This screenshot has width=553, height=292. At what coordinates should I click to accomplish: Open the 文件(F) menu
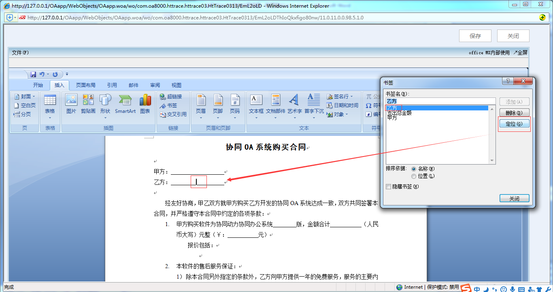(20, 53)
